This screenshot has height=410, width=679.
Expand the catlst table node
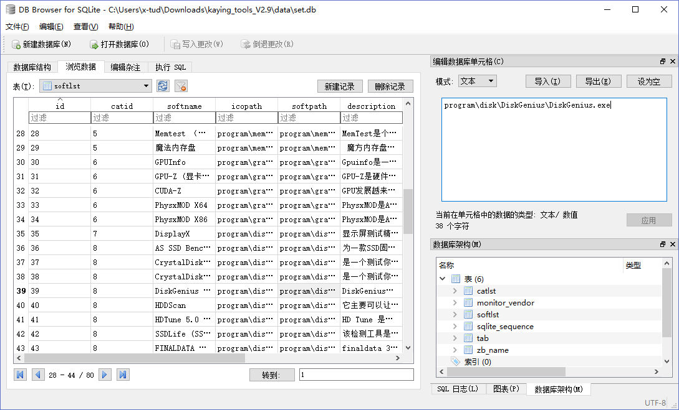[x=455, y=291]
